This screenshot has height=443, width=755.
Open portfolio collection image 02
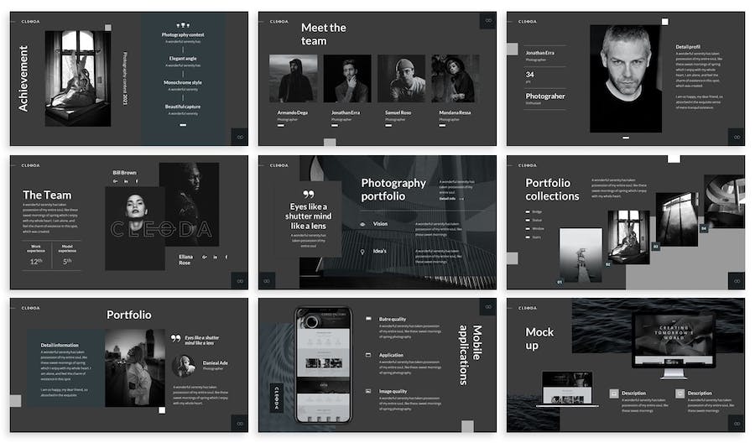(x=628, y=237)
